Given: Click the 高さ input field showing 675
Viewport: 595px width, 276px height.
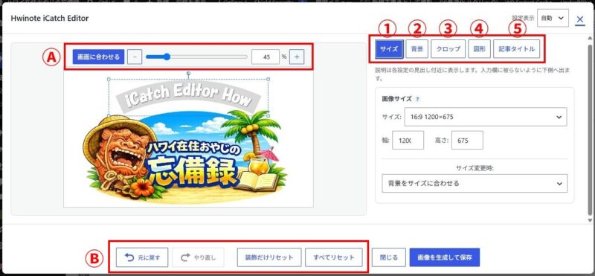Looking at the screenshot, I should (x=467, y=141).
